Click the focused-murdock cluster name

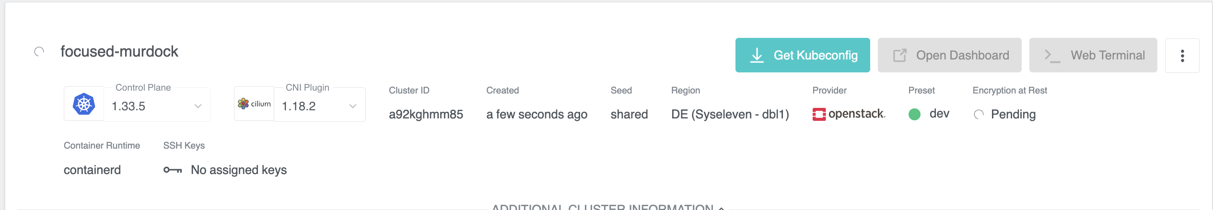(x=119, y=51)
